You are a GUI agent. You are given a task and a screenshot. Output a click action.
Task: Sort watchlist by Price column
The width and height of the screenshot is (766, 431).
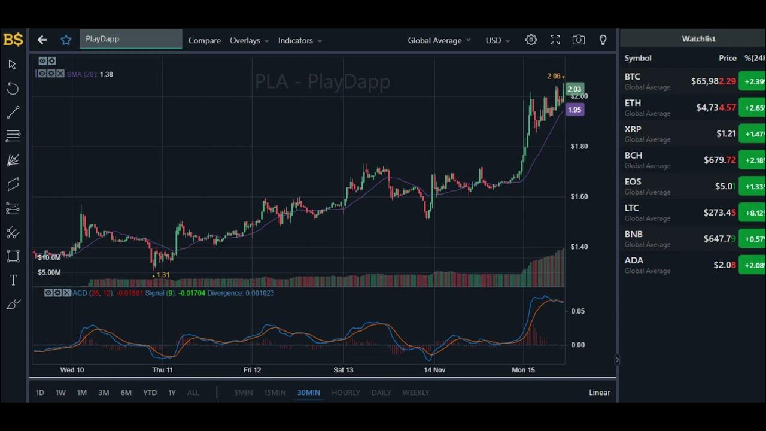click(x=728, y=58)
